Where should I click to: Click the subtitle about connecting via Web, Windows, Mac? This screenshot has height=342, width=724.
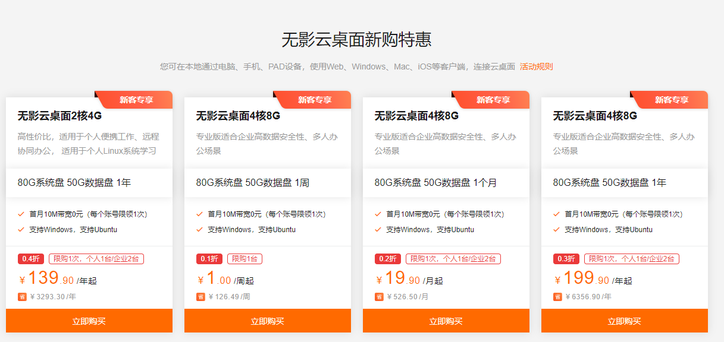[x=337, y=66]
